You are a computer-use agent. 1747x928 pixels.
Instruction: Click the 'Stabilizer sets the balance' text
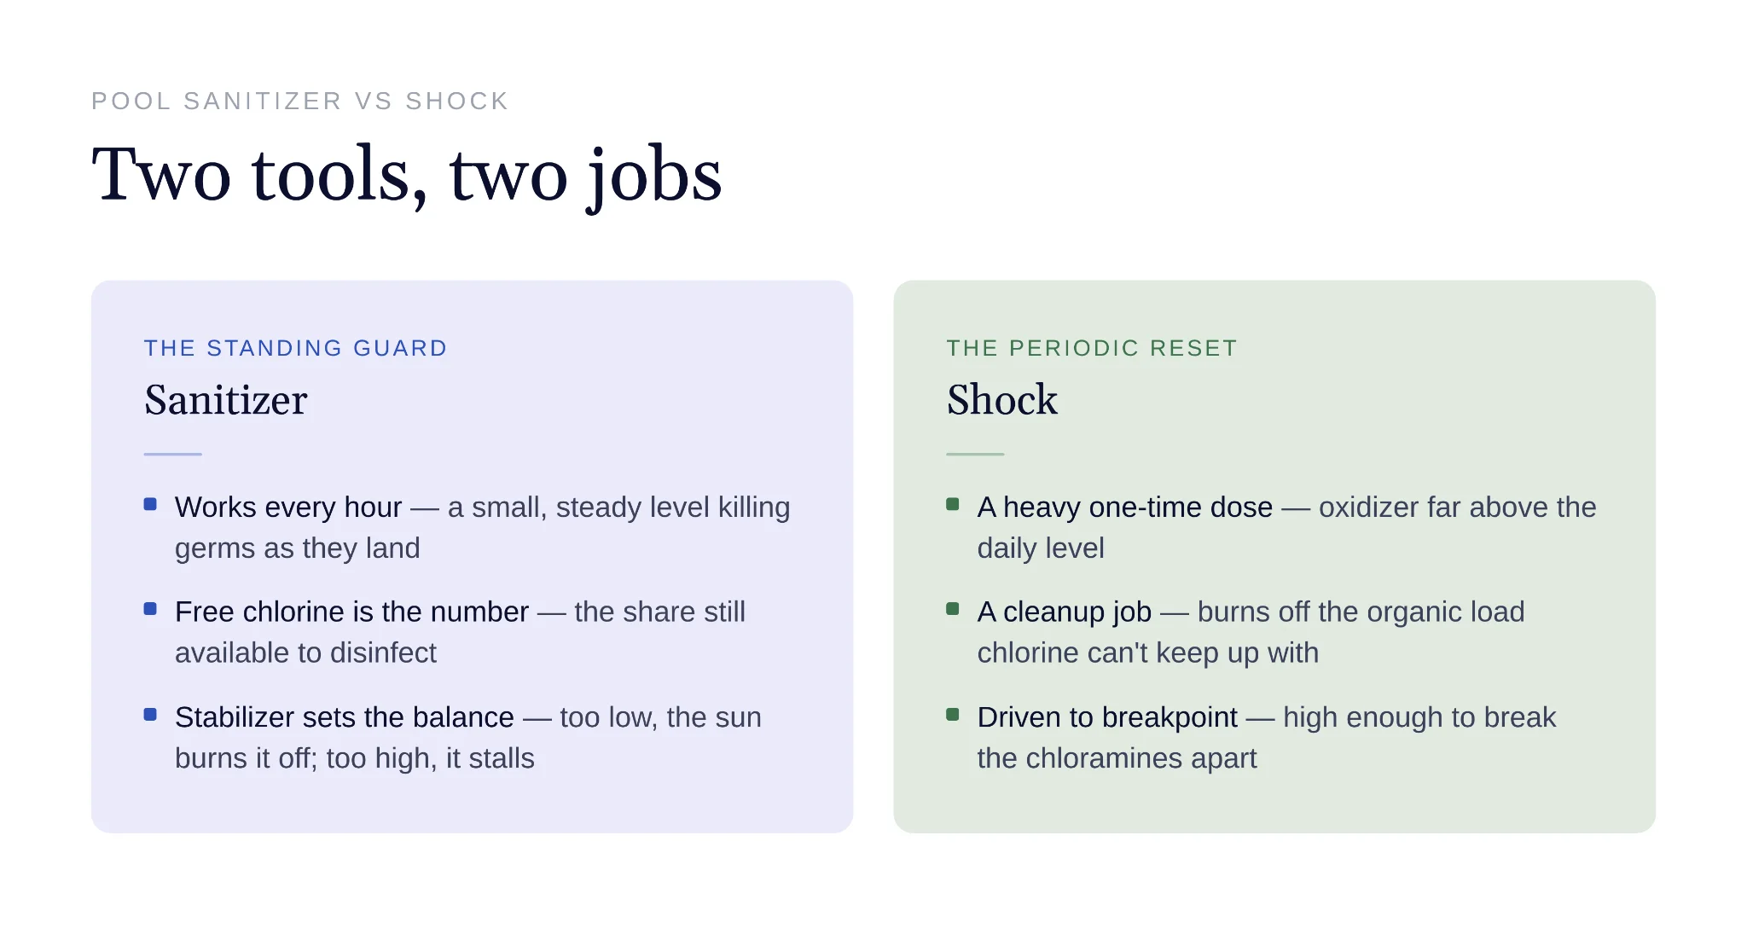(345, 718)
